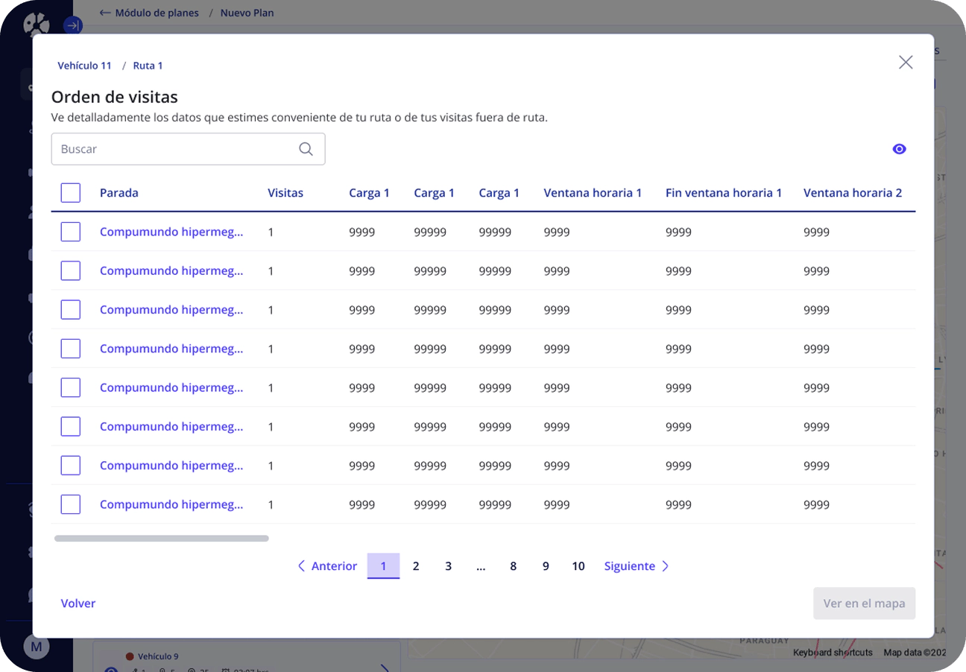
Task: Check the first row checkbox
Action: pos(71,232)
